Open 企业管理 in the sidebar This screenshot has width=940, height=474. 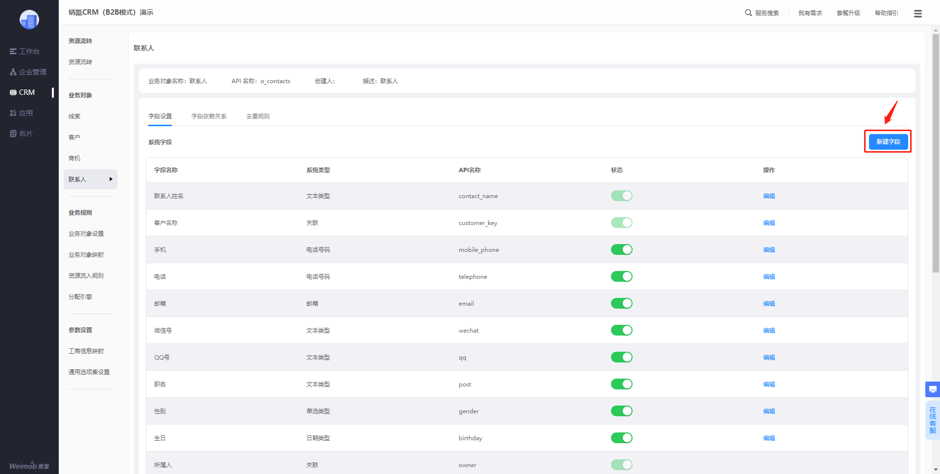click(x=28, y=72)
